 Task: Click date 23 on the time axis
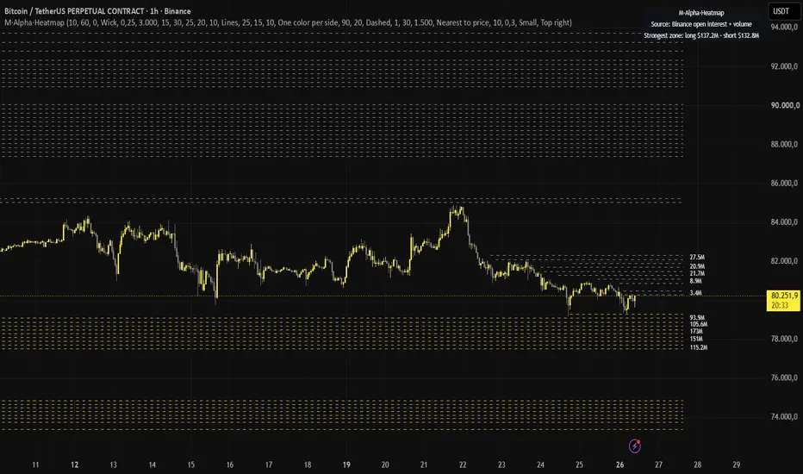point(501,465)
